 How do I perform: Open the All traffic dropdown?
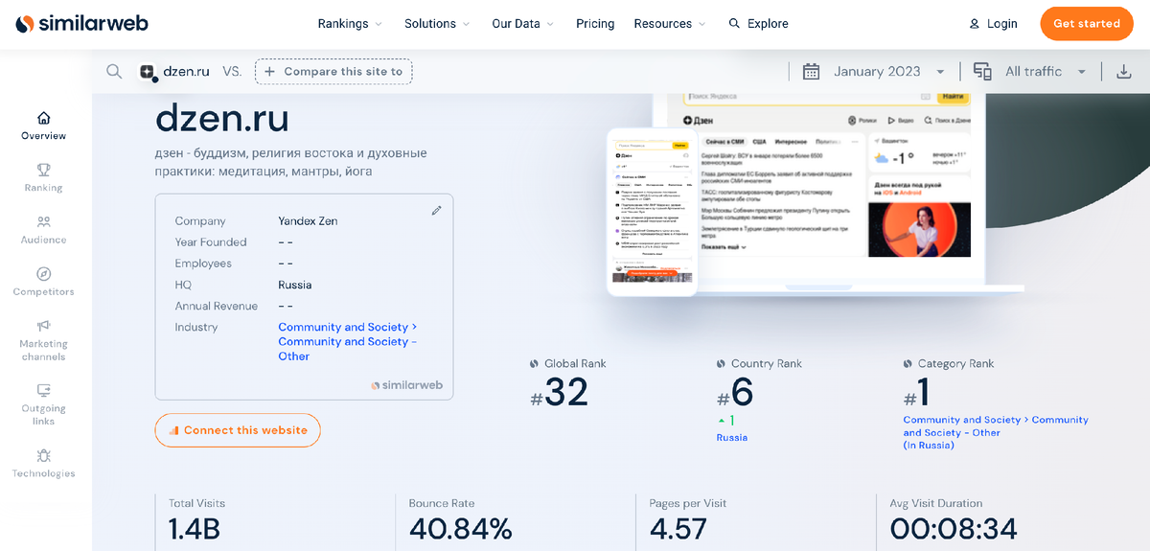pyautogui.click(x=1046, y=72)
